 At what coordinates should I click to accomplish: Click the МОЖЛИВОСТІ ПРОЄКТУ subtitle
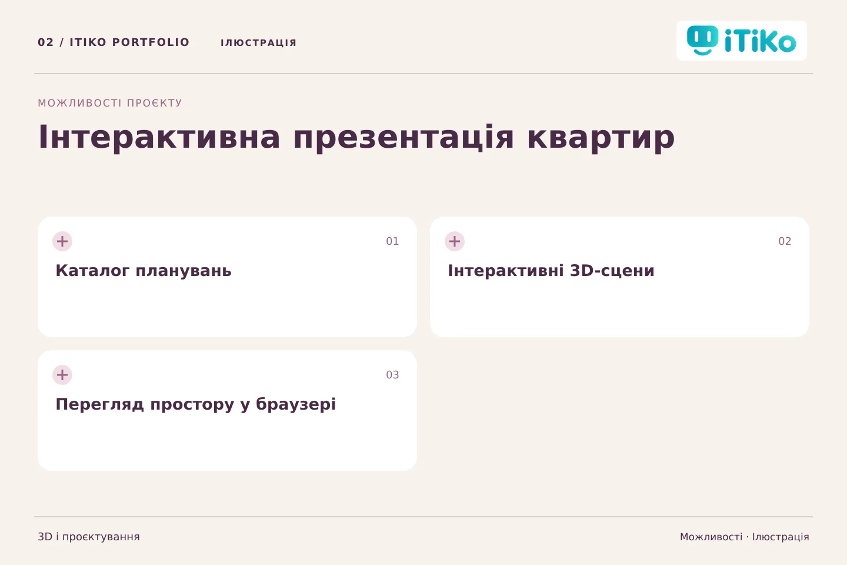110,103
